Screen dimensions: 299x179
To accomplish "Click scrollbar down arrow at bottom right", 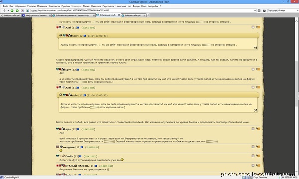I will [297, 172].
